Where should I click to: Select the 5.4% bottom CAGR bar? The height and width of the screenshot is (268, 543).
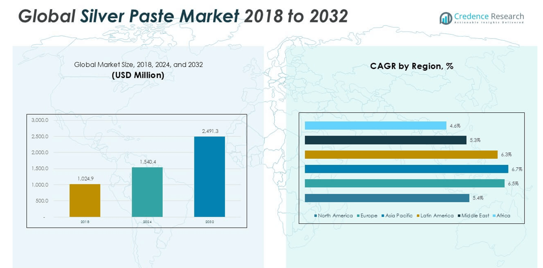[x=387, y=198]
